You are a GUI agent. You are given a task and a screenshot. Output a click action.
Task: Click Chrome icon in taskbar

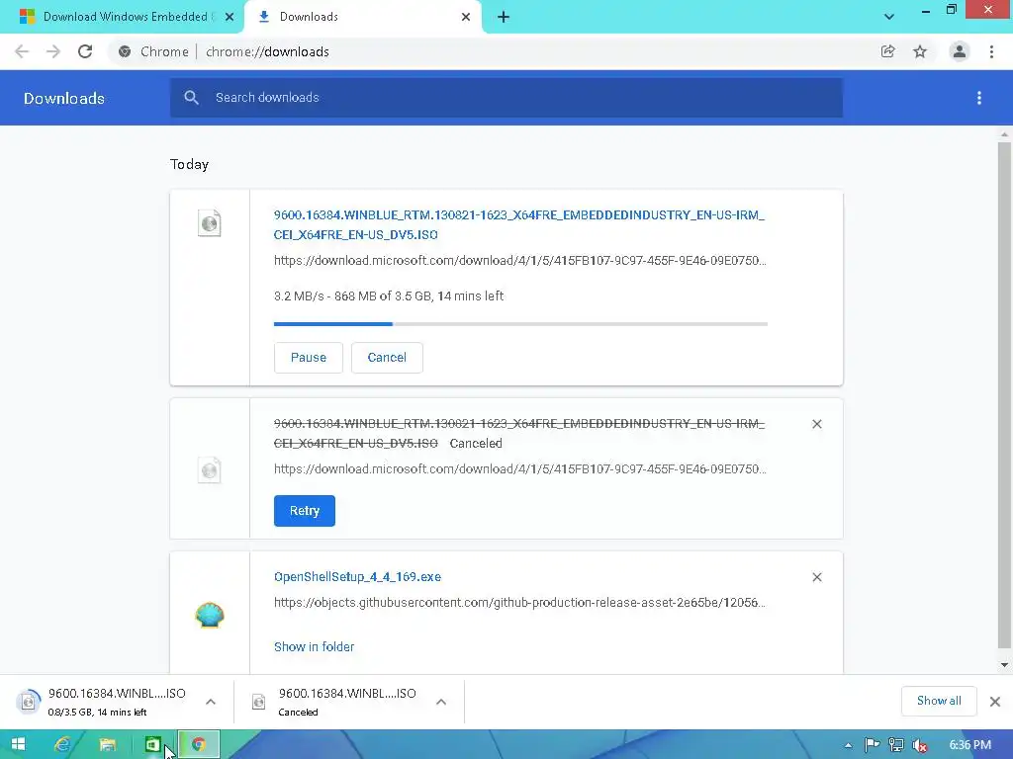click(198, 745)
